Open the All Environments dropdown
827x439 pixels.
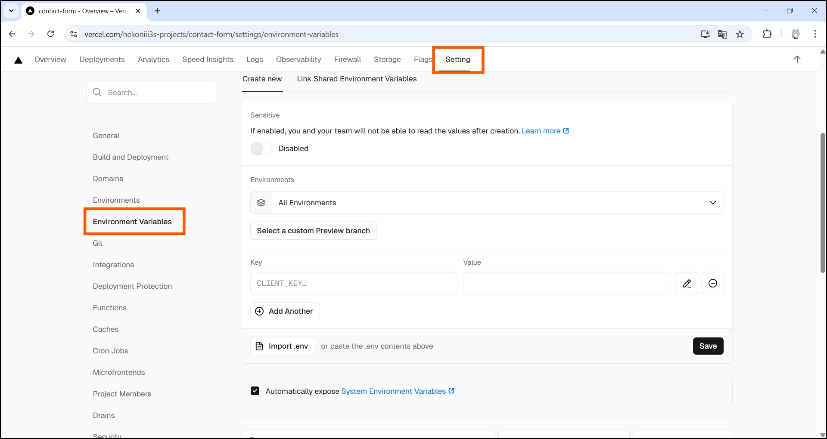[x=487, y=203]
